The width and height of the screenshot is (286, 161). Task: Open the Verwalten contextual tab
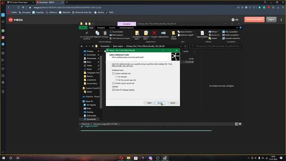pos(126,24)
